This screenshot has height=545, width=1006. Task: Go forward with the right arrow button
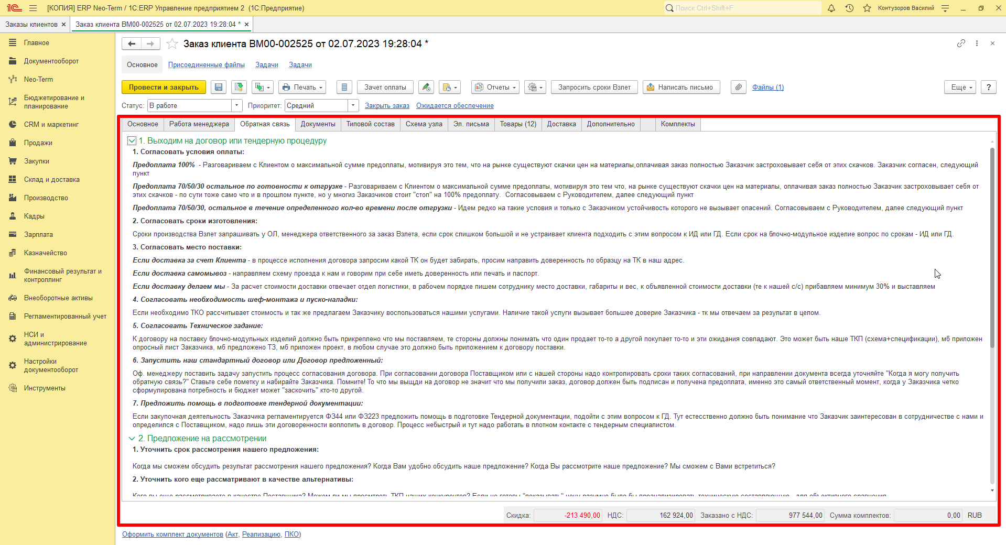coord(151,44)
